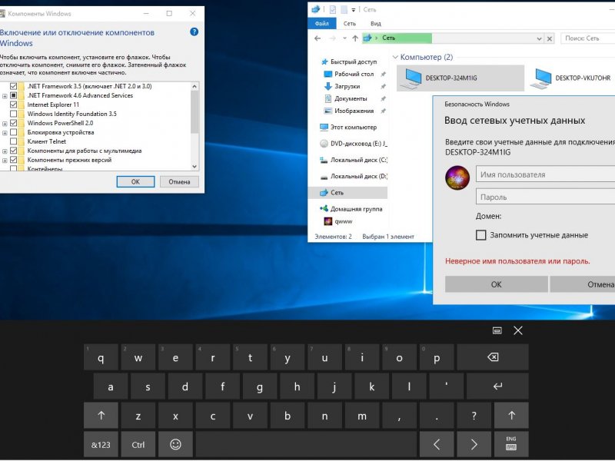
Task: Enable Windows Identity Foundation 3.5 checkbox
Action: pos(13,114)
